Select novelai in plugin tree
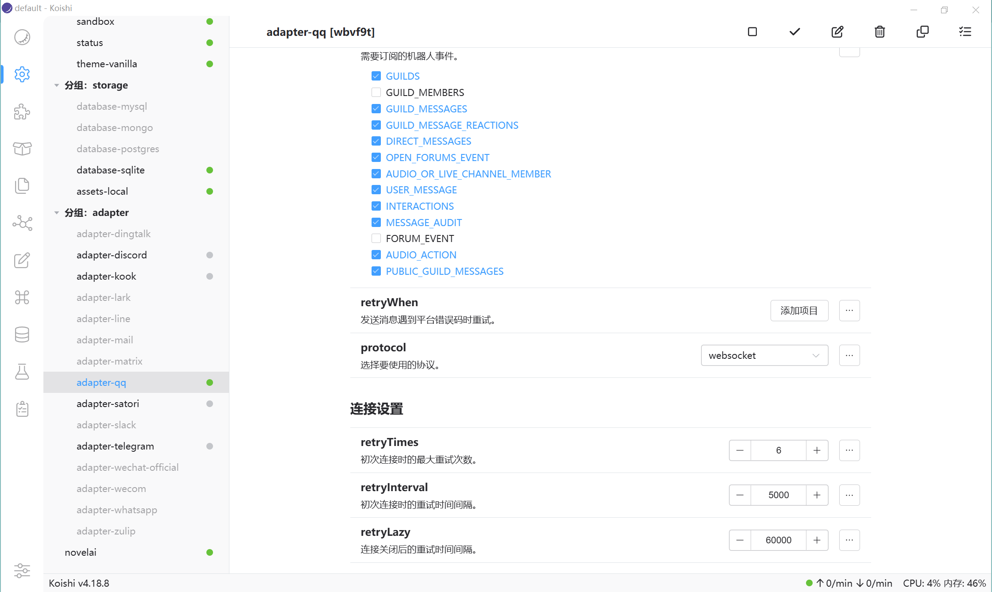This screenshot has width=992, height=592. (x=136, y=552)
